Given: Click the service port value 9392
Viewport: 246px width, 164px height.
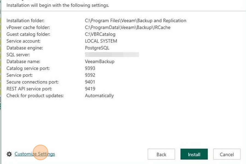Looking at the screenshot, I should tap(90, 75).
